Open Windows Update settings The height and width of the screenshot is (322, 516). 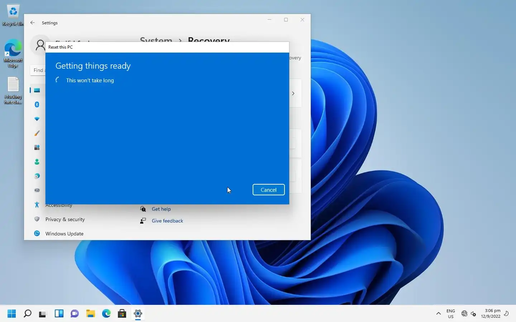pos(64,234)
